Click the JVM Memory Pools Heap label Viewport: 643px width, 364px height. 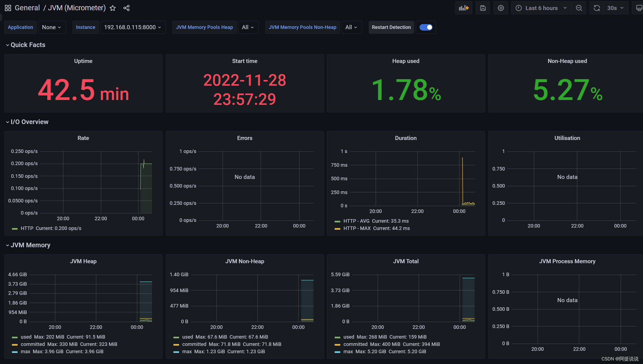point(204,27)
